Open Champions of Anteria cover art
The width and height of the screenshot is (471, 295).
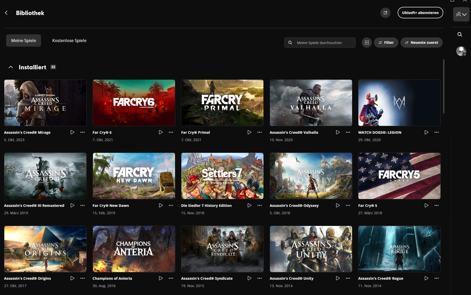click(134, 249)
